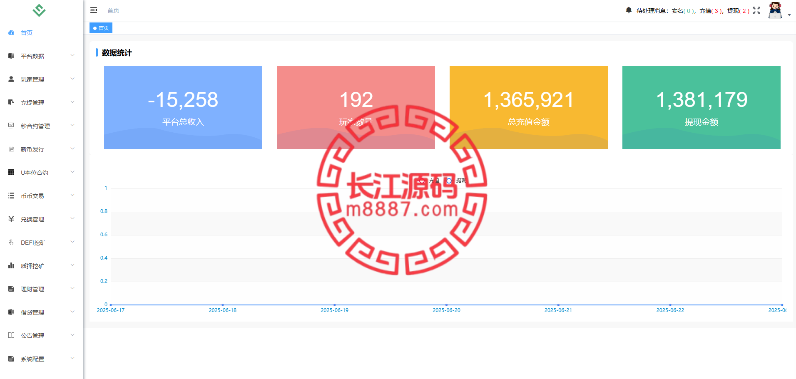Open the 系统配置 menu label
This screenshot has height=379, width=796.
tap(32, 359)
